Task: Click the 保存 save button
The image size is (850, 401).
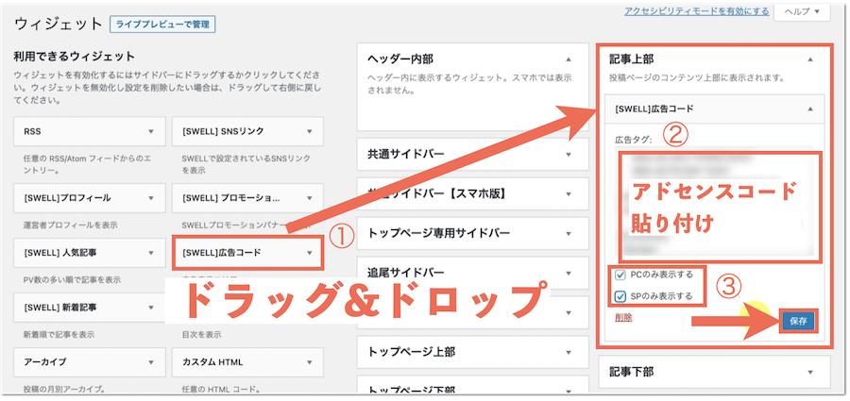Action: coord(798,321)
